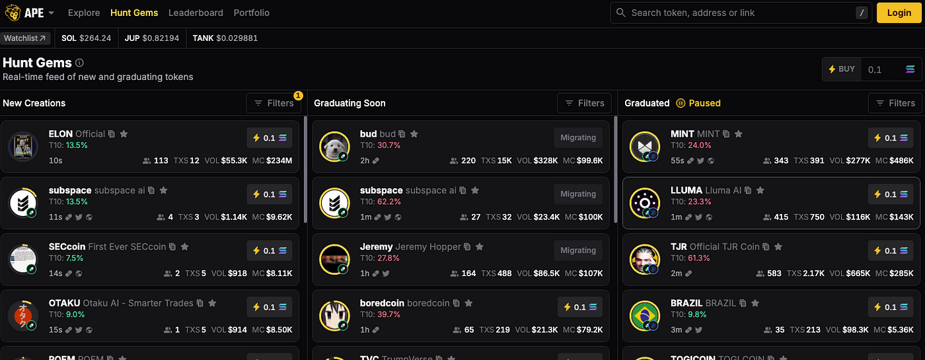Viewport: 925px width, 360px height.
Task: Open MINT website globe icon
Action: (x=710, y=161)
